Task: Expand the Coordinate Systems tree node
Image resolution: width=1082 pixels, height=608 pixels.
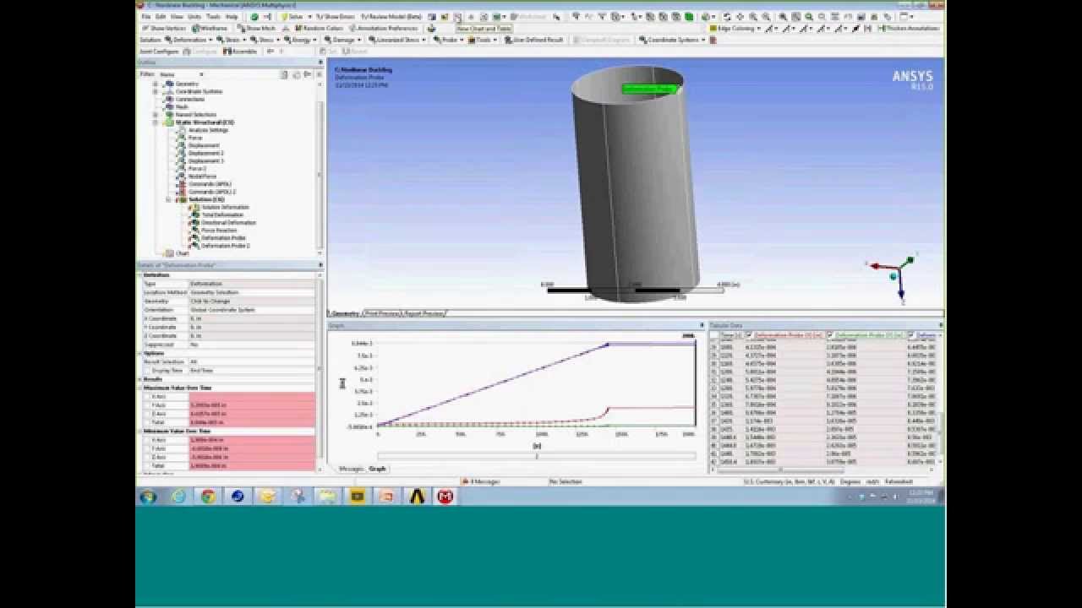Action: click(156, 91)
